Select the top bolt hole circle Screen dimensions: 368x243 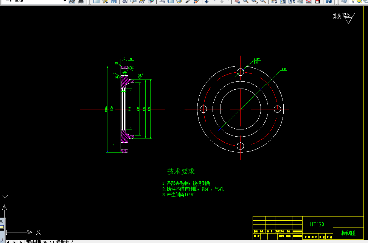(x=240, y=72)
